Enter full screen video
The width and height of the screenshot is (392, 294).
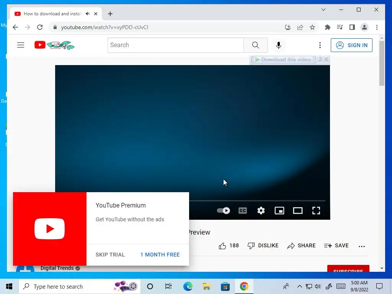316,211
